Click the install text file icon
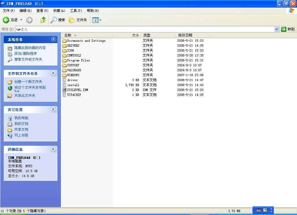This screenshot has width=297, height=215. click(x=64, y=85)
